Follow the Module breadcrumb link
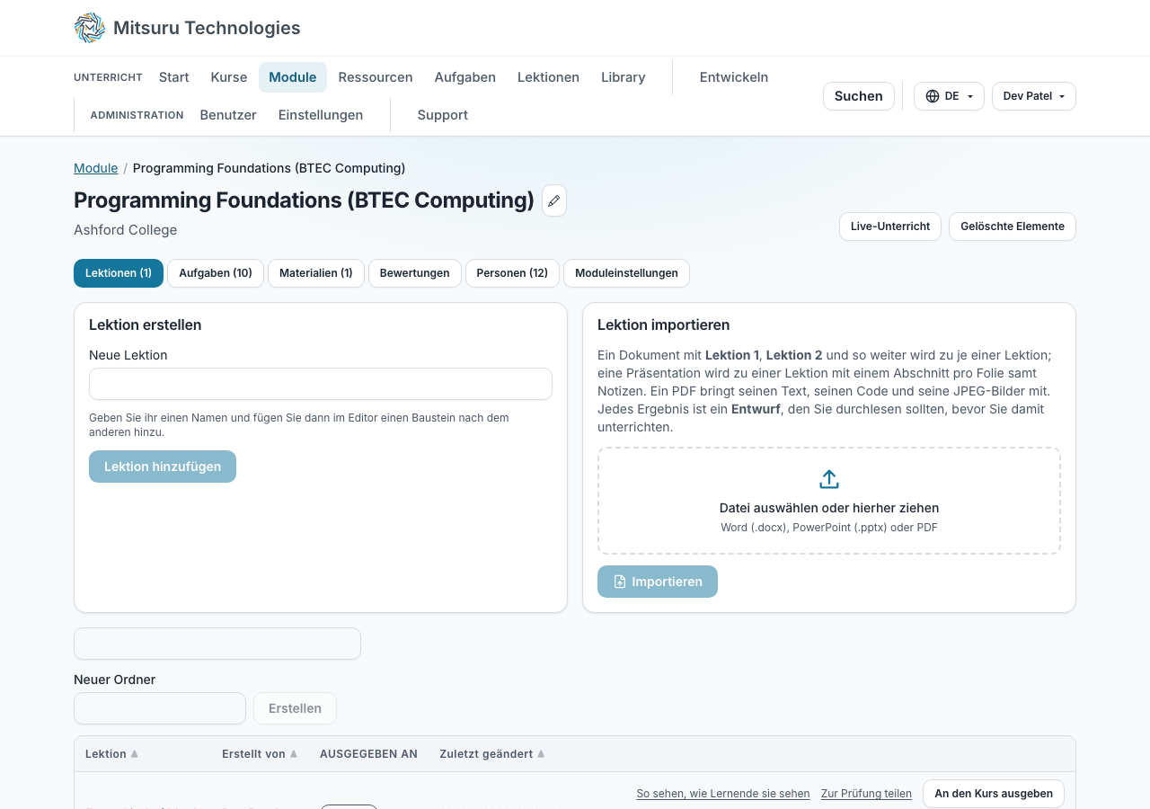The image size is (1150, 809). (96, 168)
